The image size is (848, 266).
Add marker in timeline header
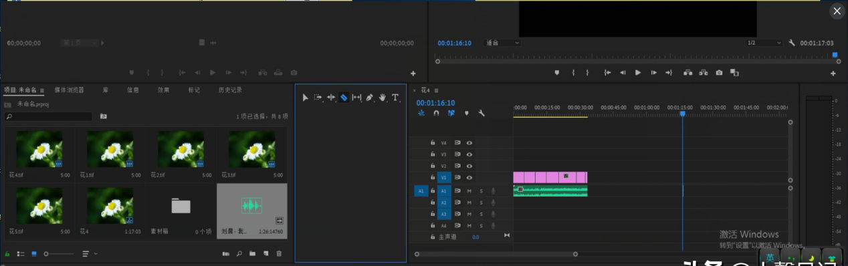[x=467, y=113]
